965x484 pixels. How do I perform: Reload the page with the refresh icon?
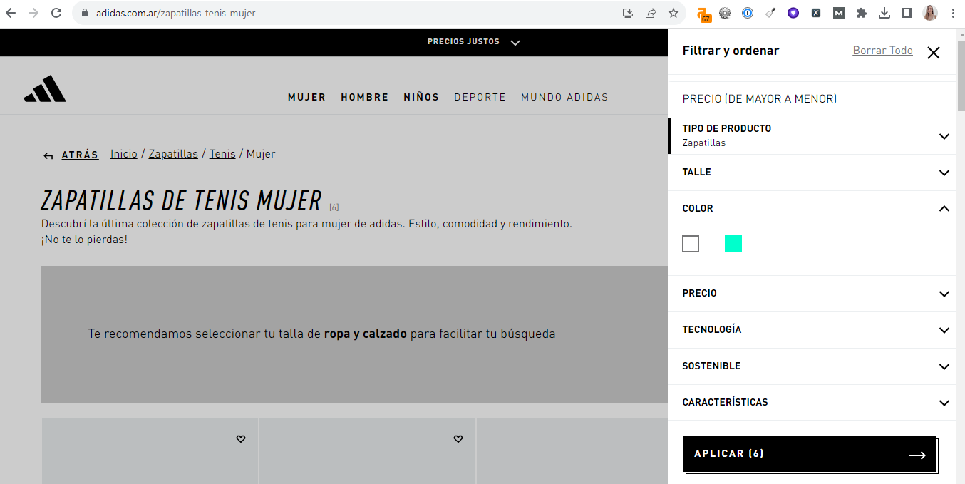click(56, 13)
